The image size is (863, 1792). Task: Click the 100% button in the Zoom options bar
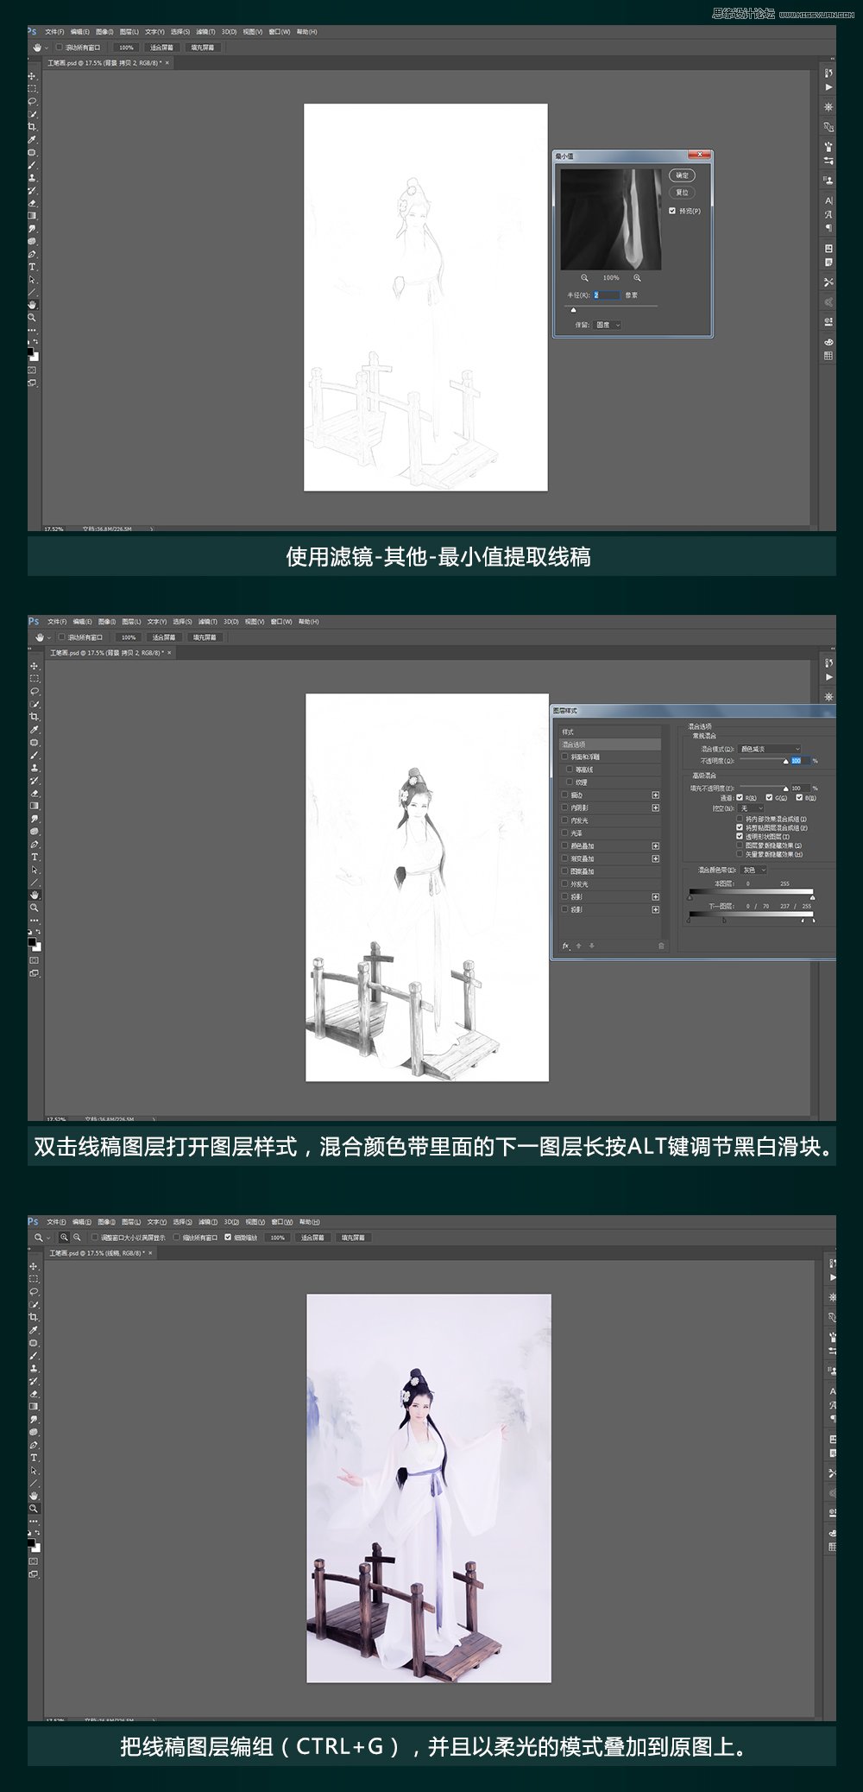coord(277,1238)
